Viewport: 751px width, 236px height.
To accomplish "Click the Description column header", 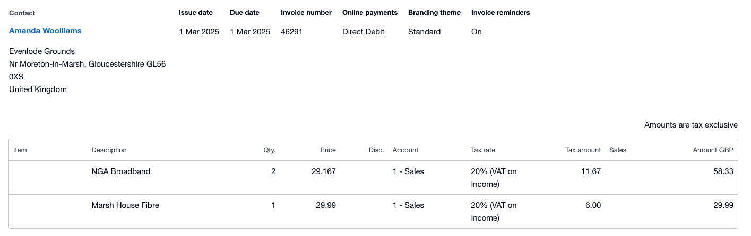I will click(109, 150).
